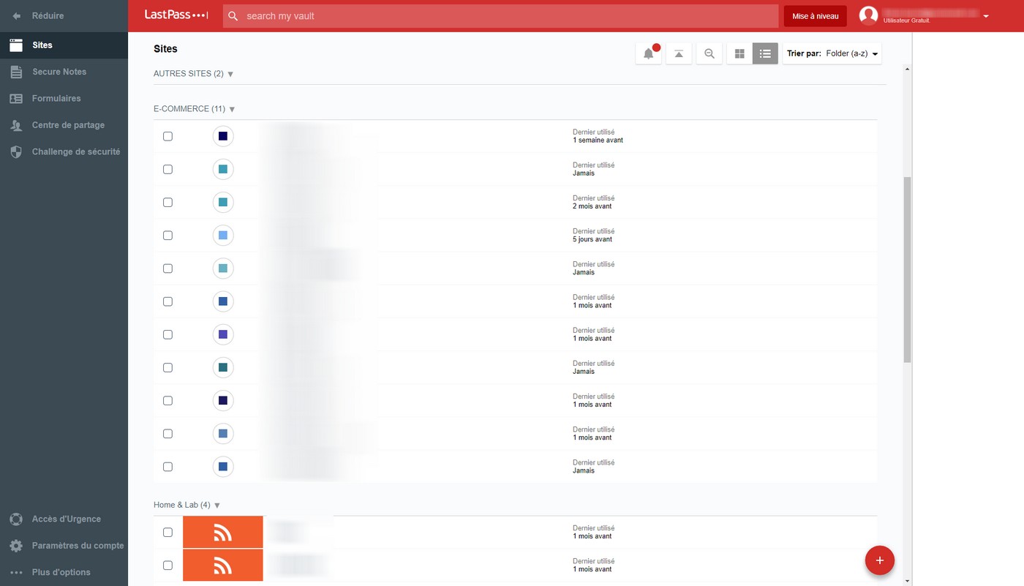This screenshot has height=586, width=1024.
Task: Select the checkbox just below the 1 semaine avant entry
Action: [x=167, y=169]
